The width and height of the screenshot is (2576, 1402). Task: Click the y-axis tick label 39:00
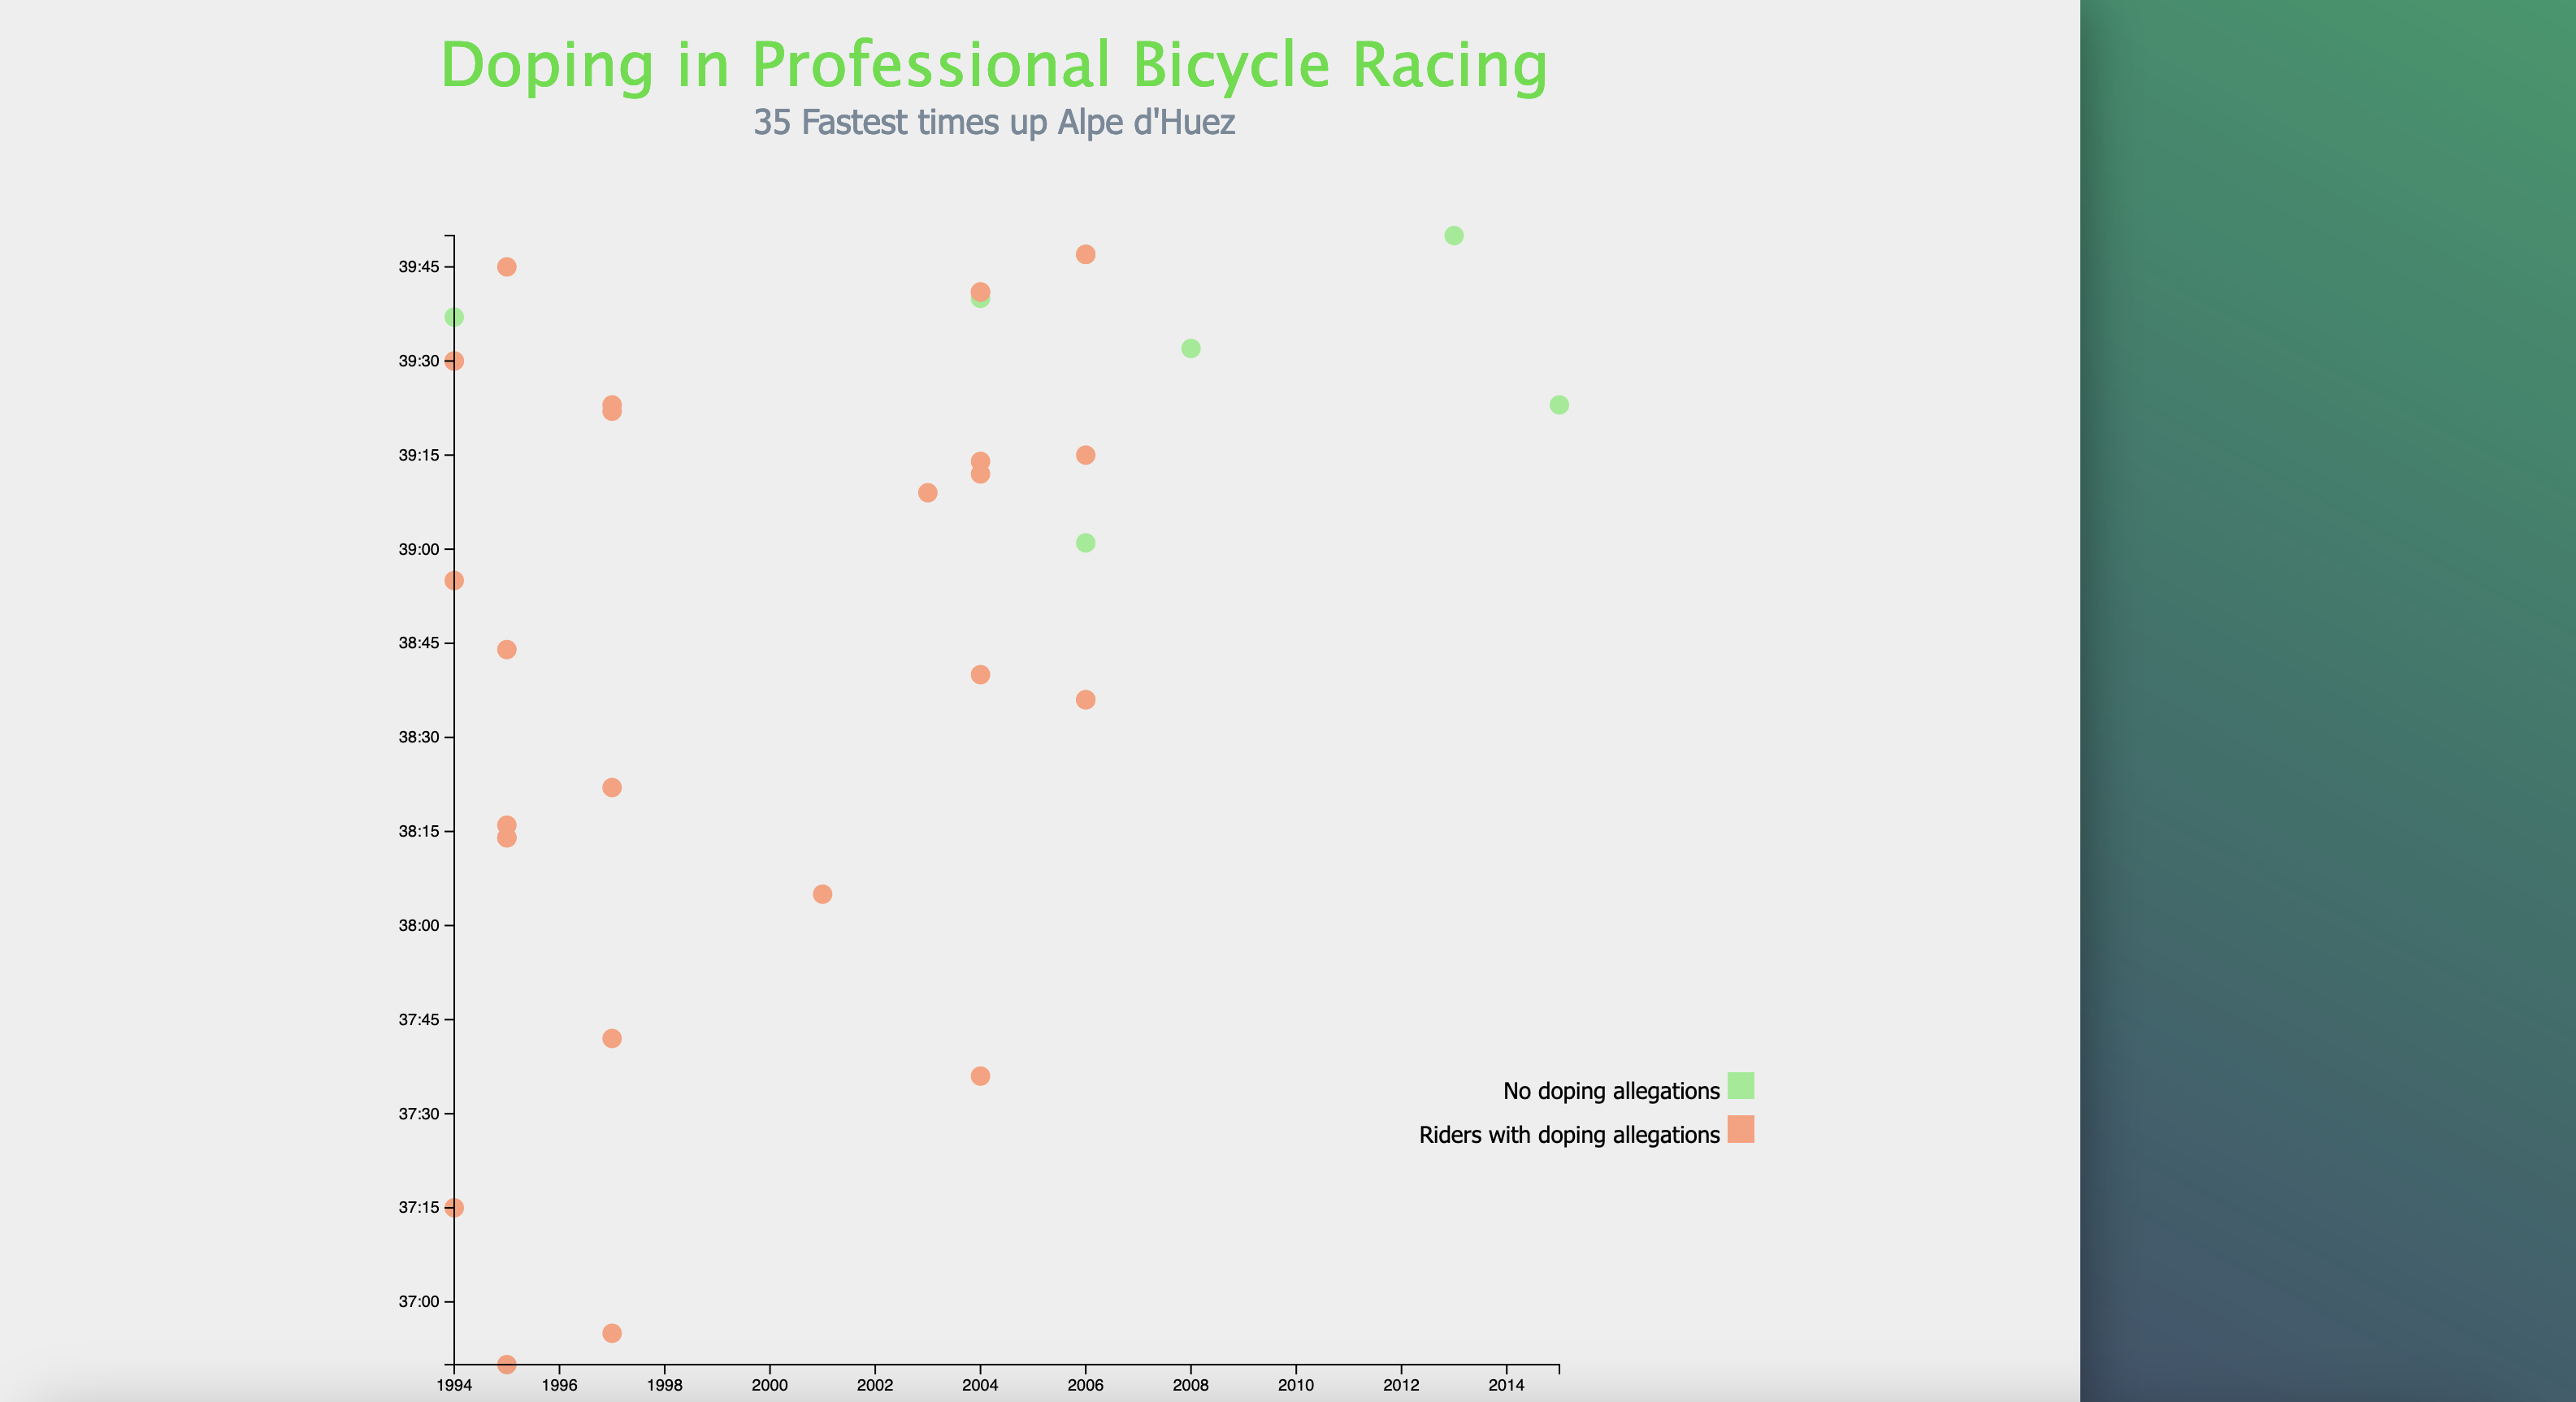point(419,548)
